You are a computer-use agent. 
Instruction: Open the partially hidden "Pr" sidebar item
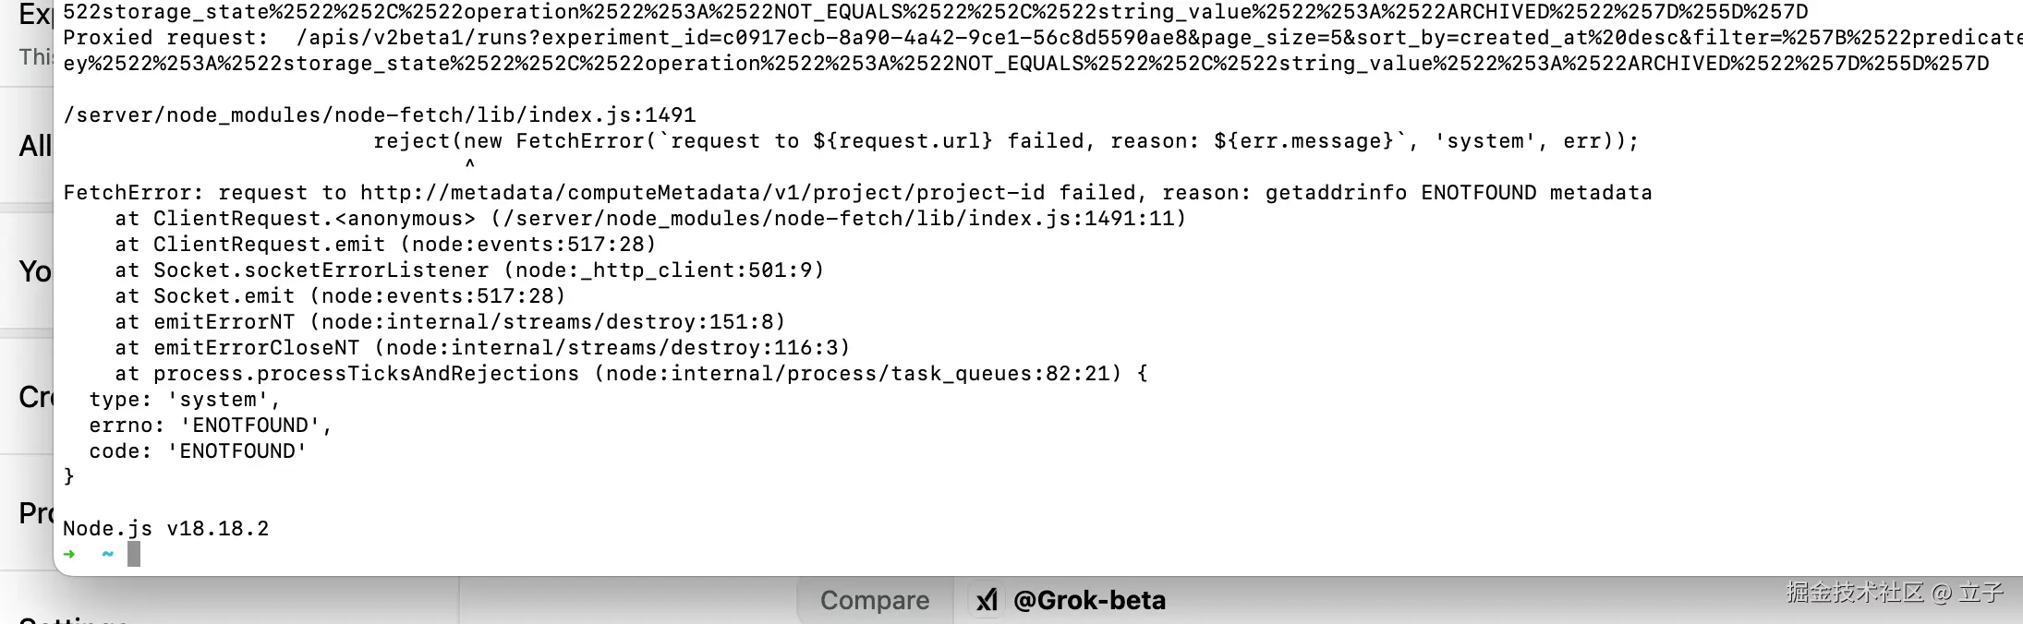click(35, 513)
